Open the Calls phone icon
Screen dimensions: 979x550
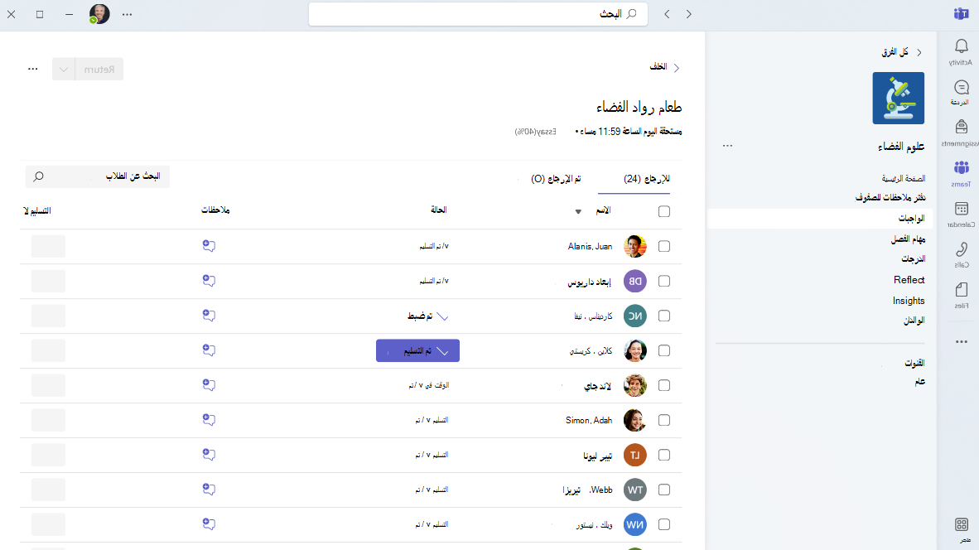[961, 249]
